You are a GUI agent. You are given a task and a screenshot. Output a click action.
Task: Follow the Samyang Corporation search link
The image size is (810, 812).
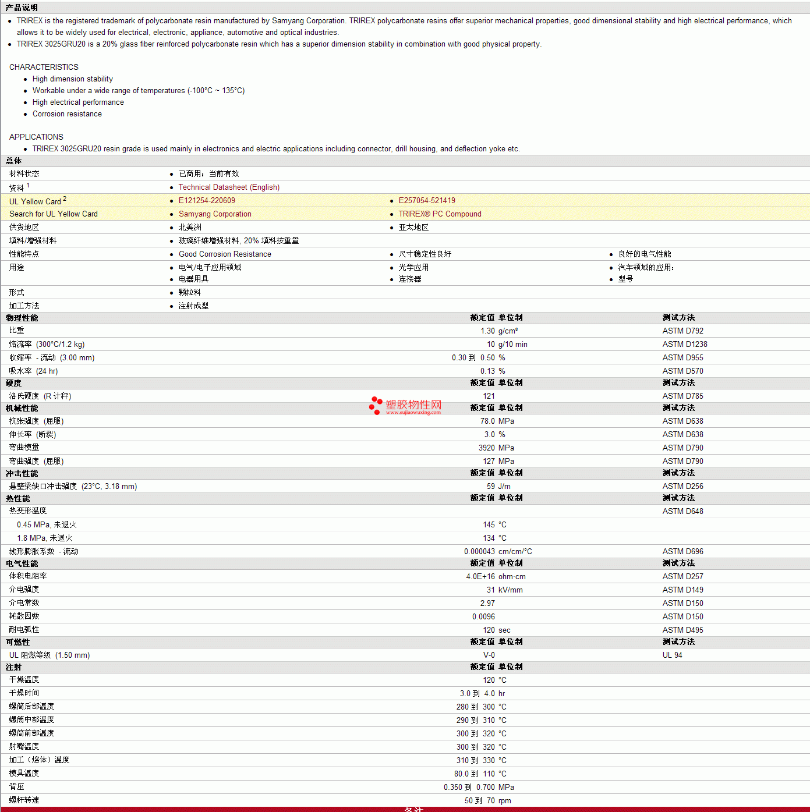coord(215,214)
